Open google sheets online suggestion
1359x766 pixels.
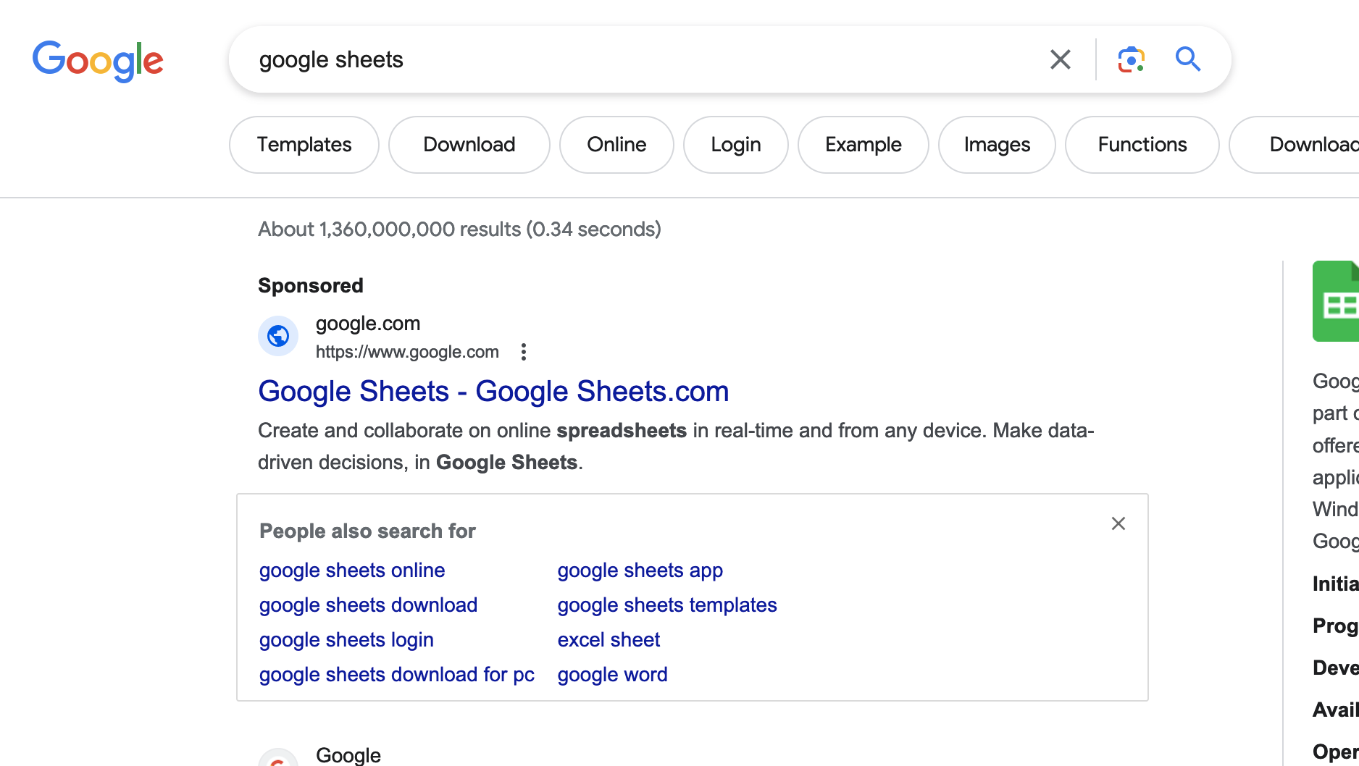[352, 571]
